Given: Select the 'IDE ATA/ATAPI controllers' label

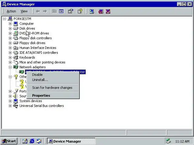Looking at the screenshot, I should (x=39, y=53).
